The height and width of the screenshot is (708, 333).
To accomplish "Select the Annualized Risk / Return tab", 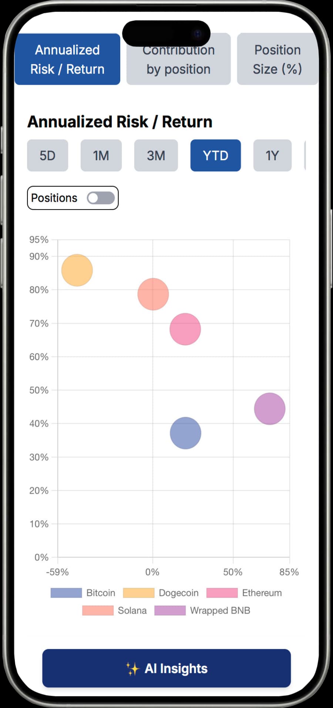I will [67, 60].
